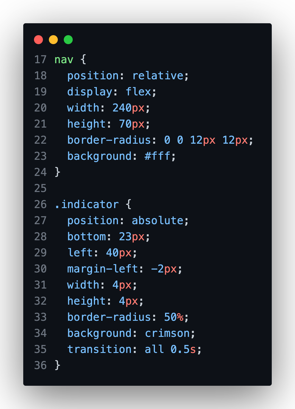The image size is (295, 409).
Task: Click the transition property on line 35
Action: coord(100,349)
